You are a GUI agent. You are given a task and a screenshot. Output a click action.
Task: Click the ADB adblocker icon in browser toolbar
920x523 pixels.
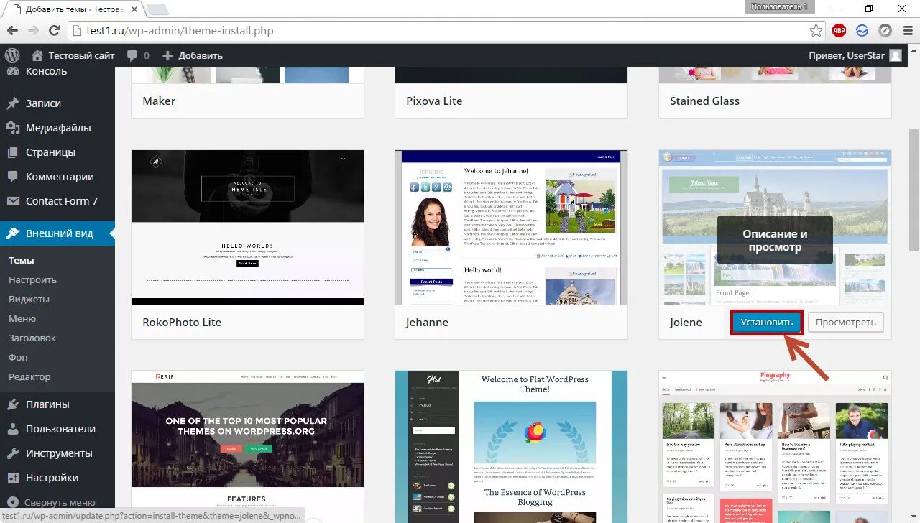(x=839, y=30)
